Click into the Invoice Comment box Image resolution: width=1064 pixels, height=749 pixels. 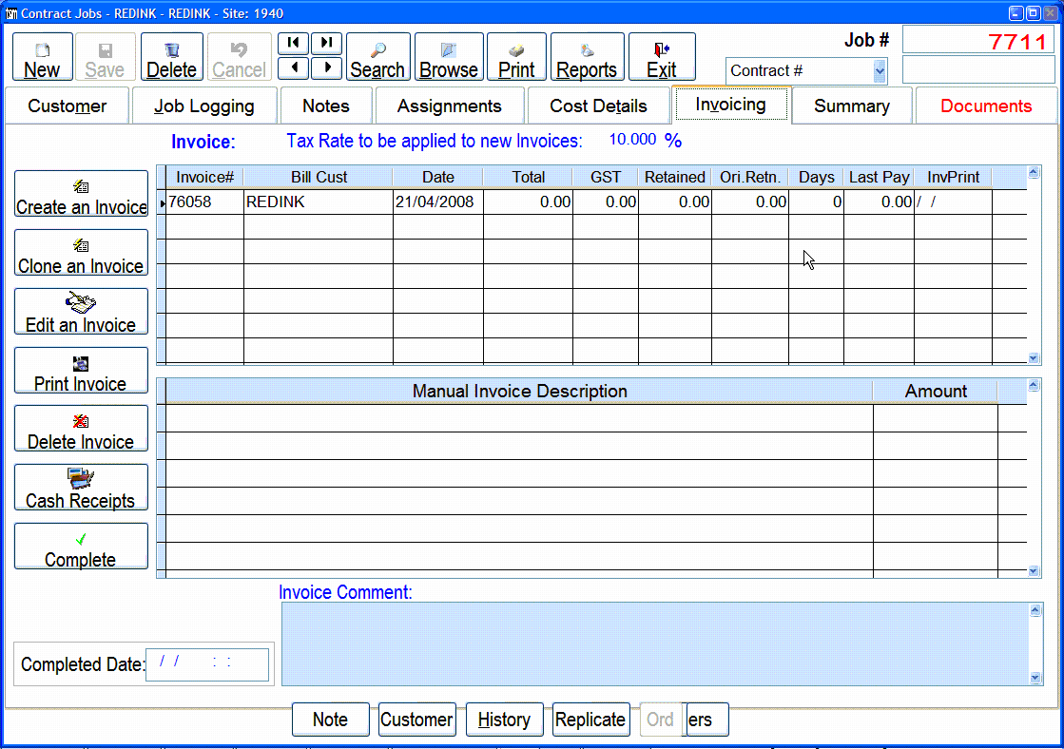click(654, 643)
